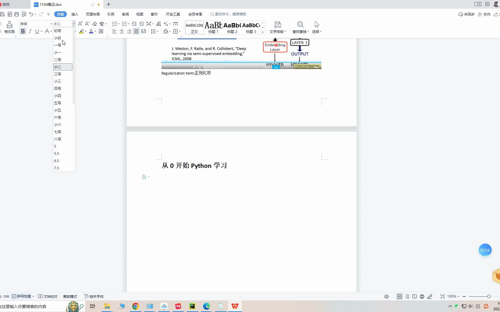
Task: Collapse the font size dropdown arrow
Action: [74, 24]
